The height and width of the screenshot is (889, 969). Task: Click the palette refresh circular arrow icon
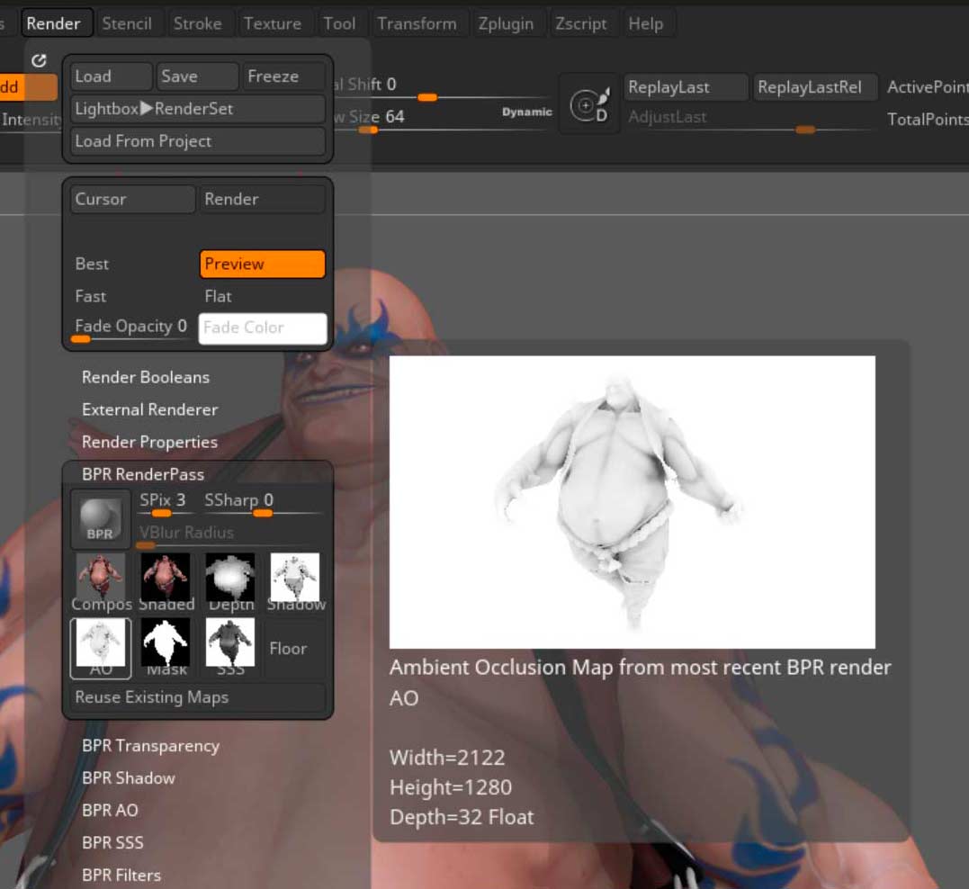39,60
